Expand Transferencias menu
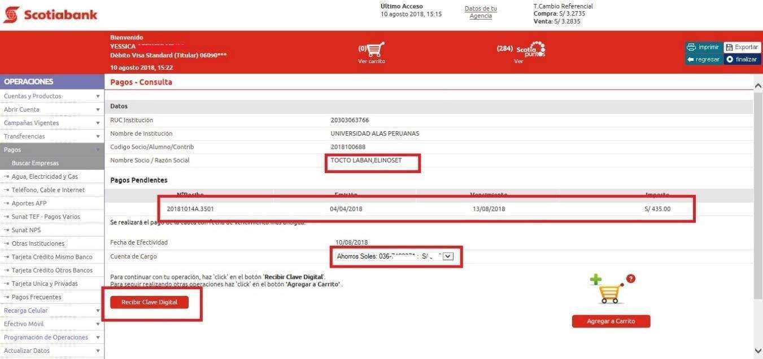 52,136
